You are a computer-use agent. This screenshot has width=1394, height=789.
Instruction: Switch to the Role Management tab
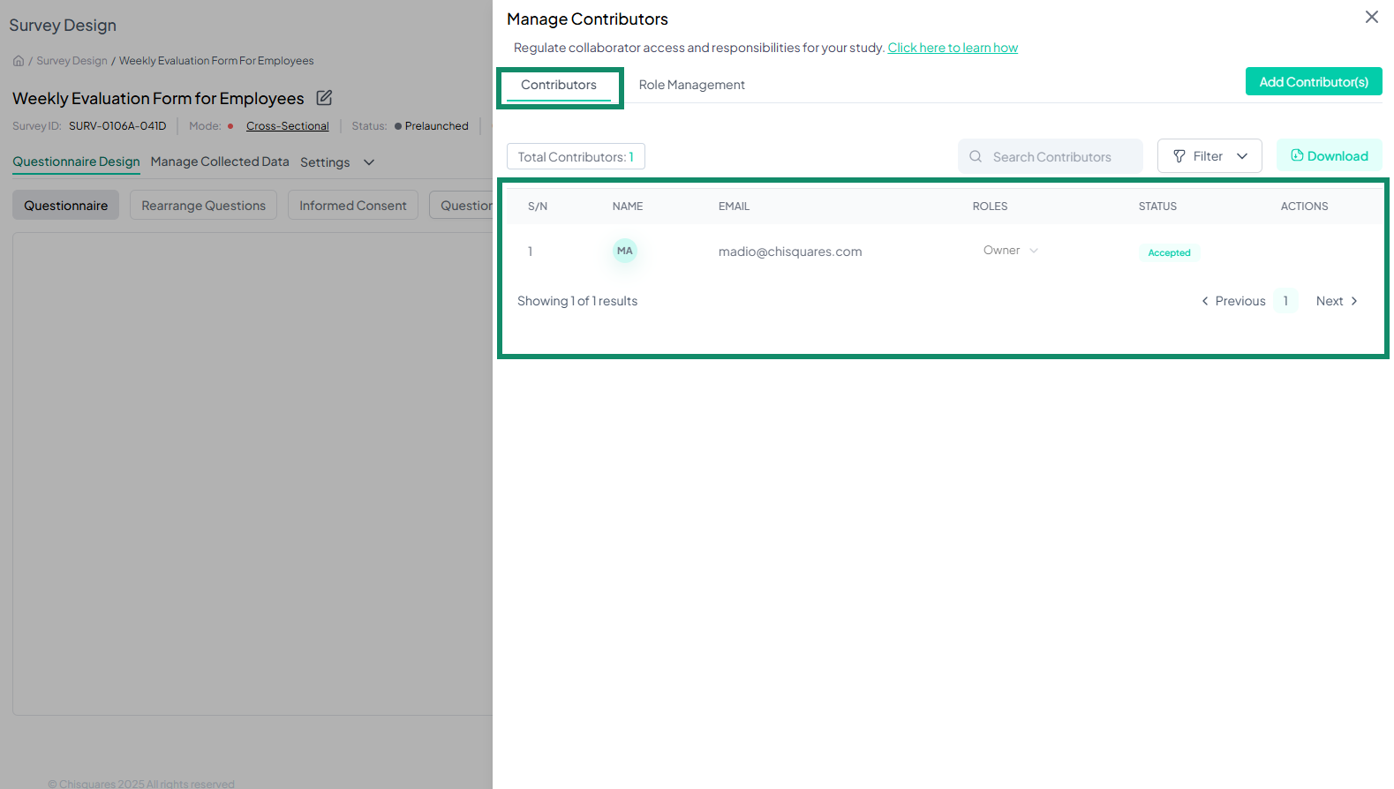691,85
